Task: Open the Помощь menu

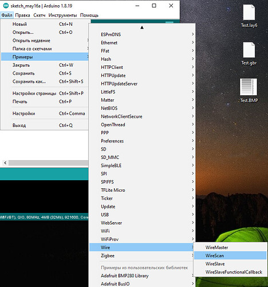Action: [89, 15]
